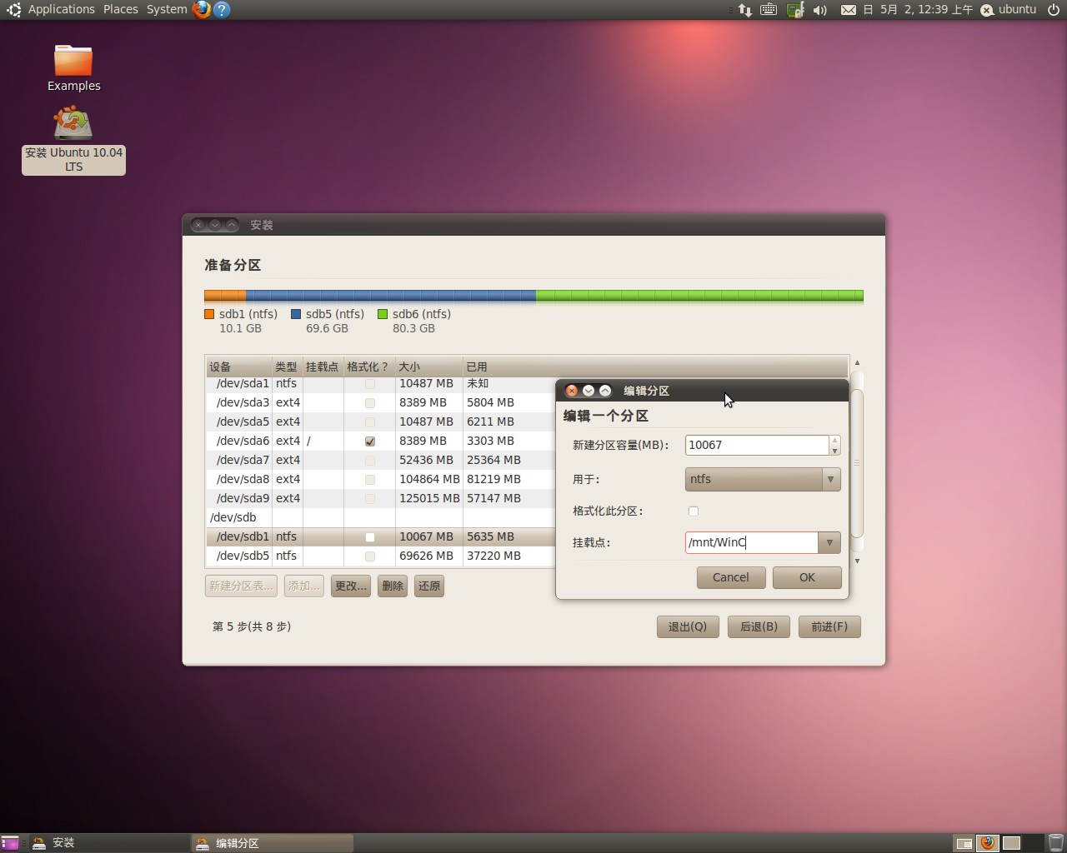
Task: Sort by 已用 column header
Action: 655,367
